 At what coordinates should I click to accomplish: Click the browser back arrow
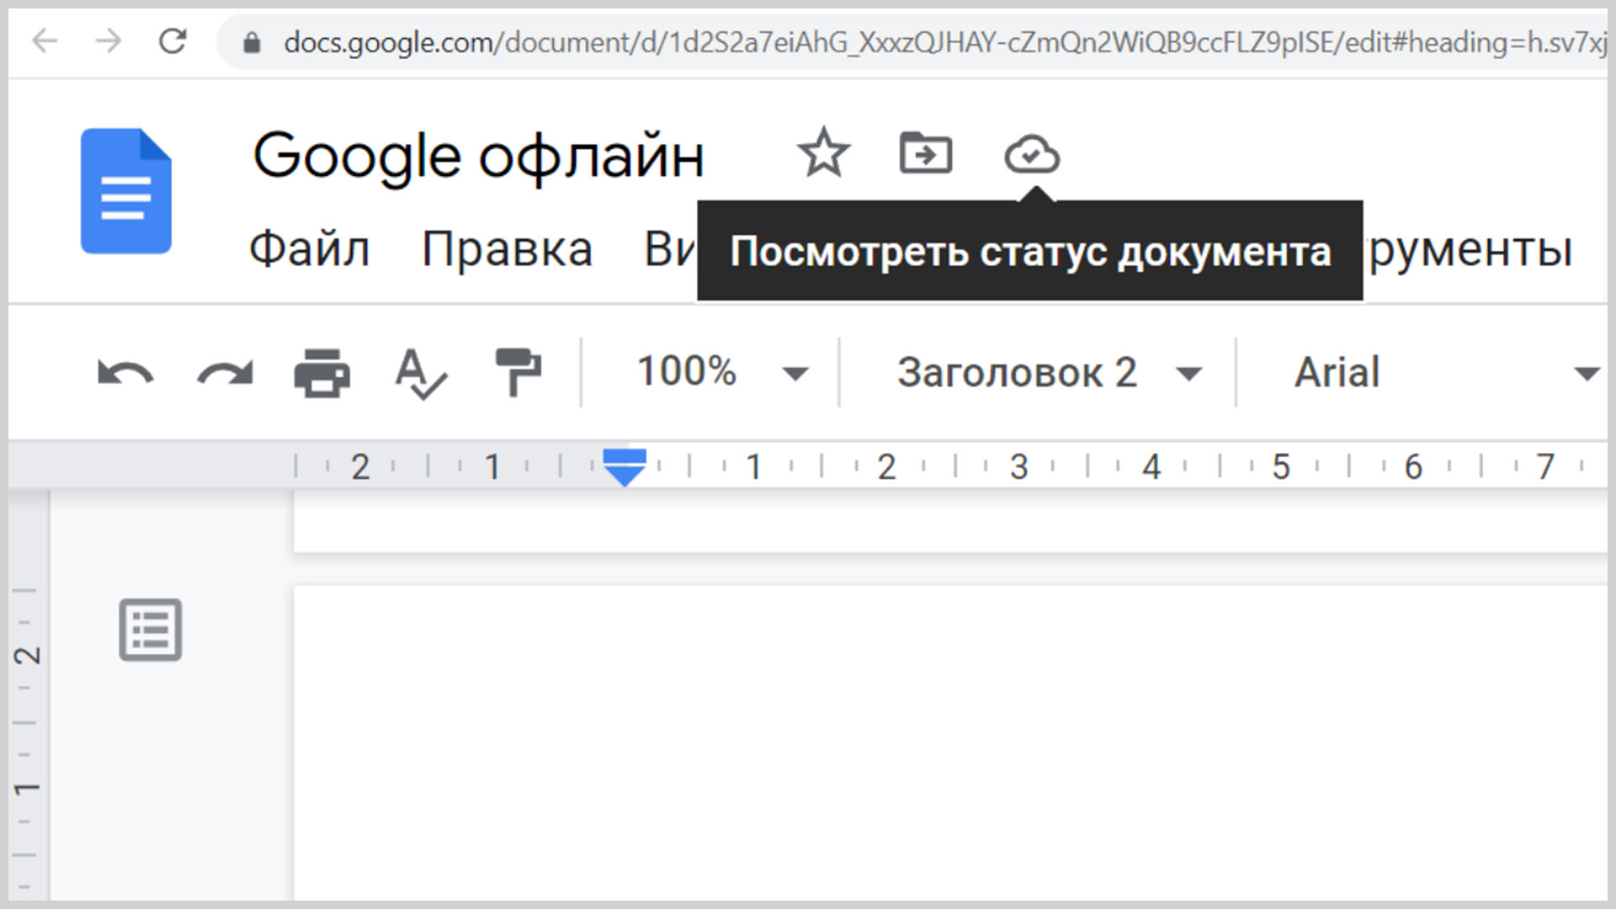coord(45,41)
